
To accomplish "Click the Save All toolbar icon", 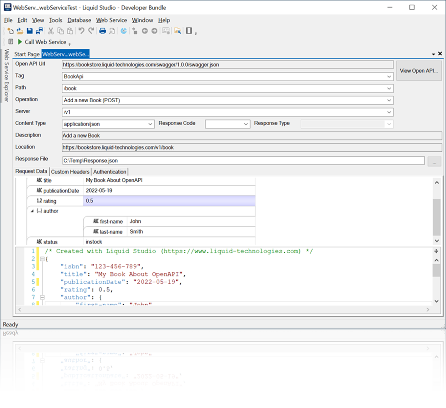I will 39,31.
